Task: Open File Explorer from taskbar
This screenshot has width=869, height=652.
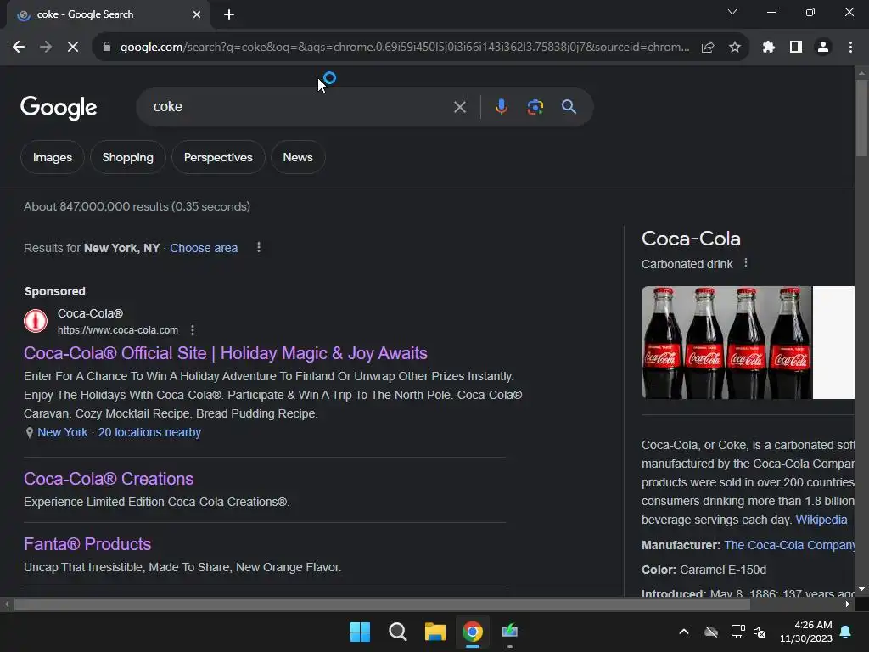Action: click(x=435, y=632)
